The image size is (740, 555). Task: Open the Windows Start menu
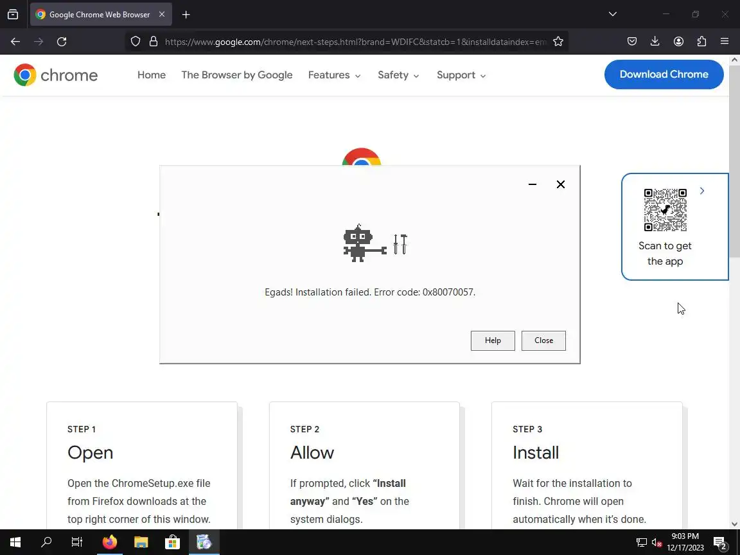[15, 542]
